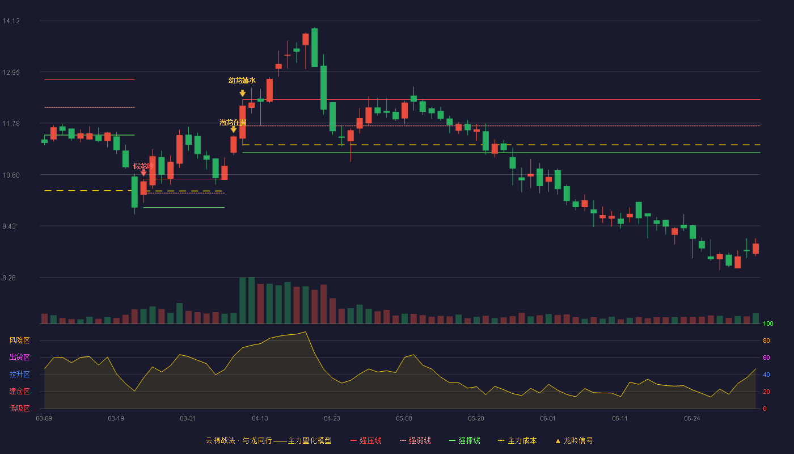Click the tallest green candlestick at the price peak

[314, 48]
